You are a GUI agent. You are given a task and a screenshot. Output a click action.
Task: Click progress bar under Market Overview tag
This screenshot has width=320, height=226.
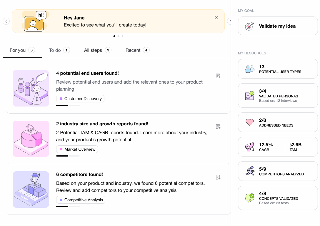coord(68,156)
